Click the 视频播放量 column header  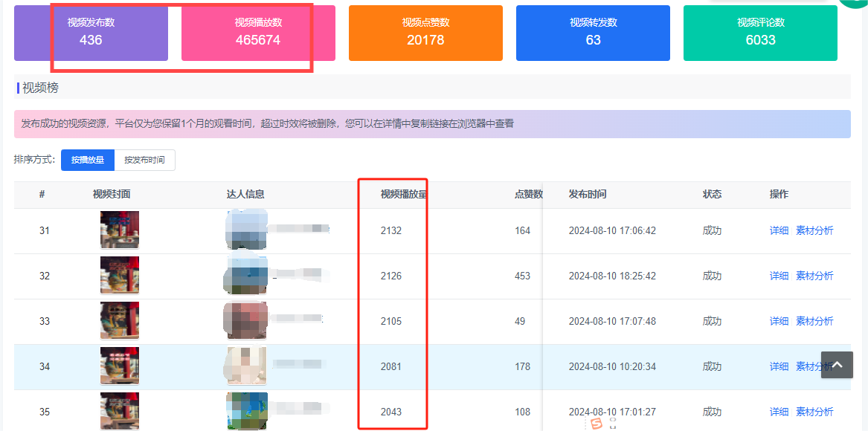tap(403, 194)
